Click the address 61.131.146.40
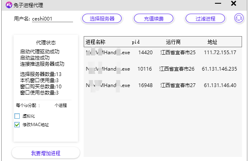The image size is (249, 161). [220, 85]
